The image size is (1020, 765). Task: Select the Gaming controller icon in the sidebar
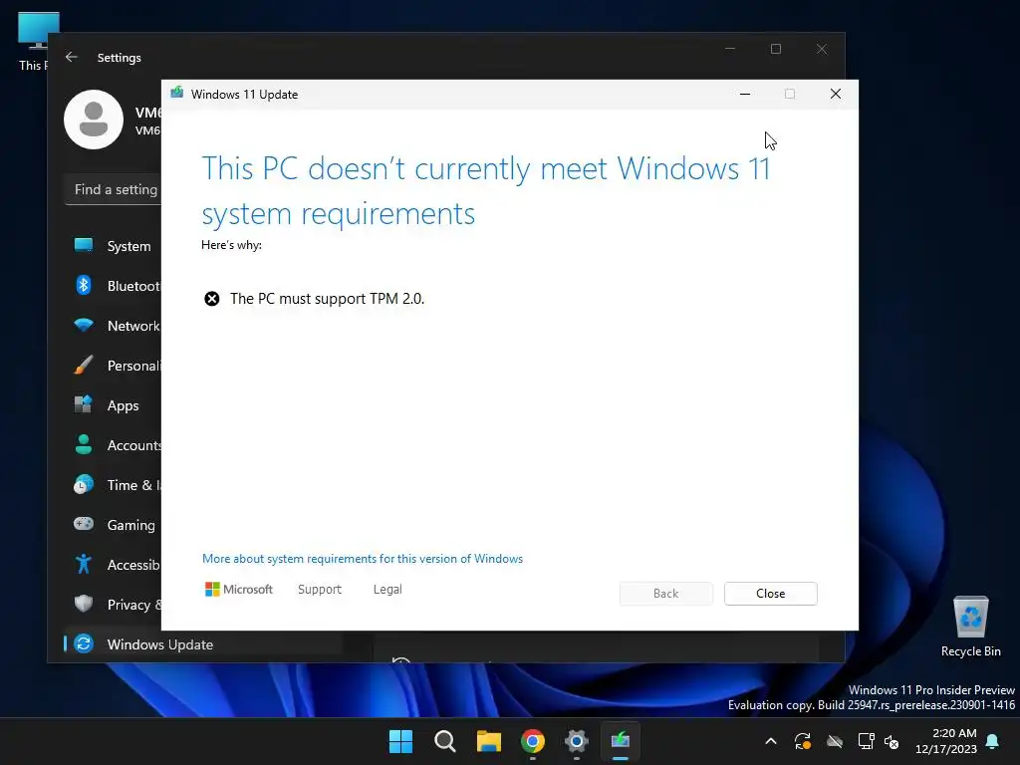(x=84, y=524)
